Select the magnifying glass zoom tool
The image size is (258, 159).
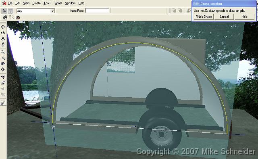3,52
